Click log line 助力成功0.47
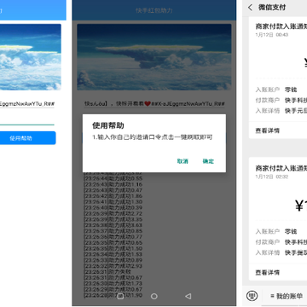 click(113, 190)
